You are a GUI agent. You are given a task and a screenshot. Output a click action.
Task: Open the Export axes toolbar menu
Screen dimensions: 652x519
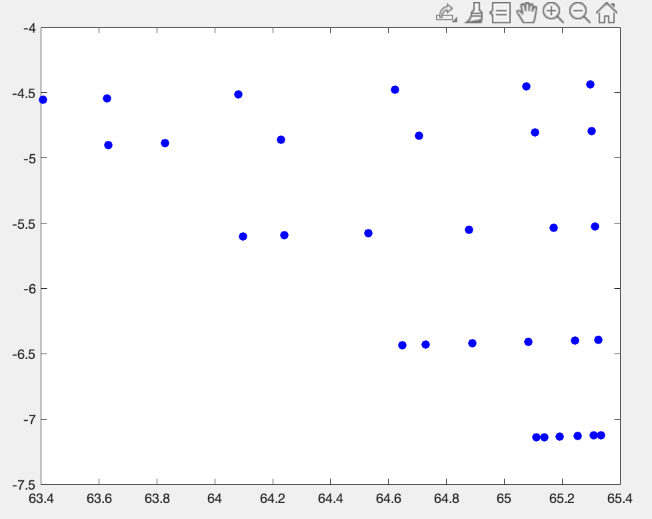coord(446,13)
